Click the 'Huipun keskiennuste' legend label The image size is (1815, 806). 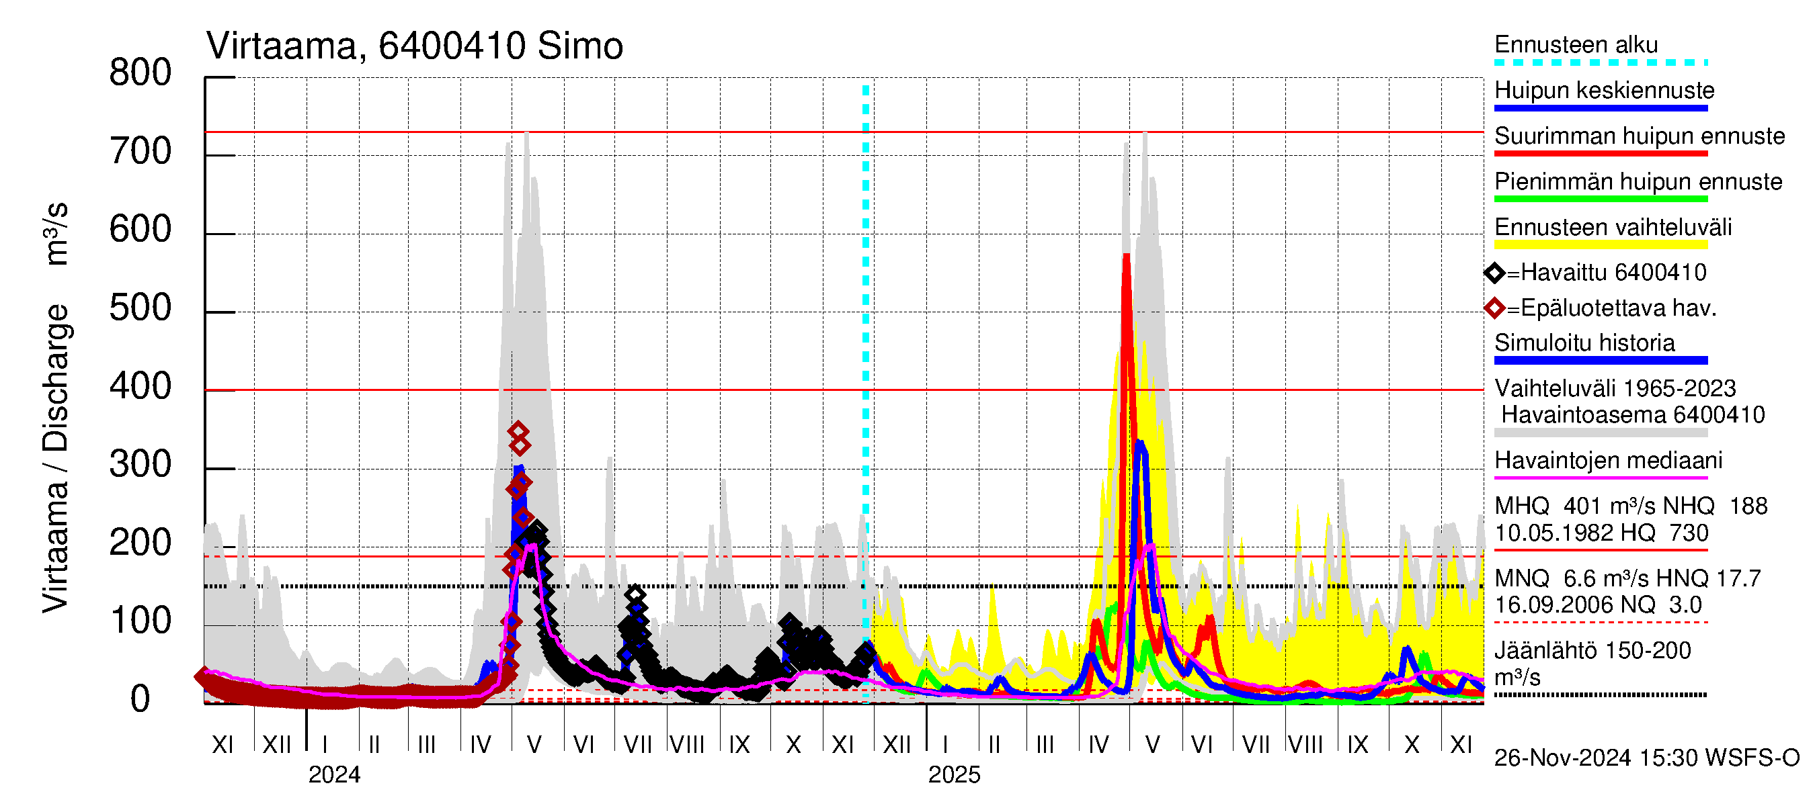(1605, 90)
